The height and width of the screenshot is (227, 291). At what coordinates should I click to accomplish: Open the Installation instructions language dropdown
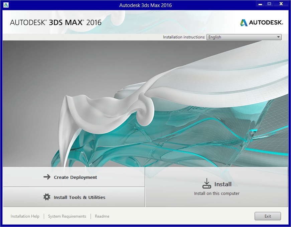coord(244,37)
